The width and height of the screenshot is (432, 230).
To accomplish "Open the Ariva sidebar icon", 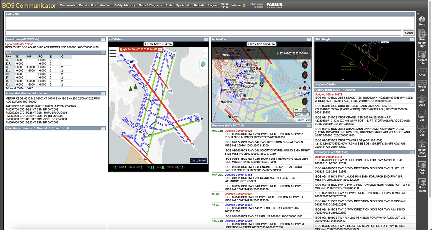I will point(422,72).
